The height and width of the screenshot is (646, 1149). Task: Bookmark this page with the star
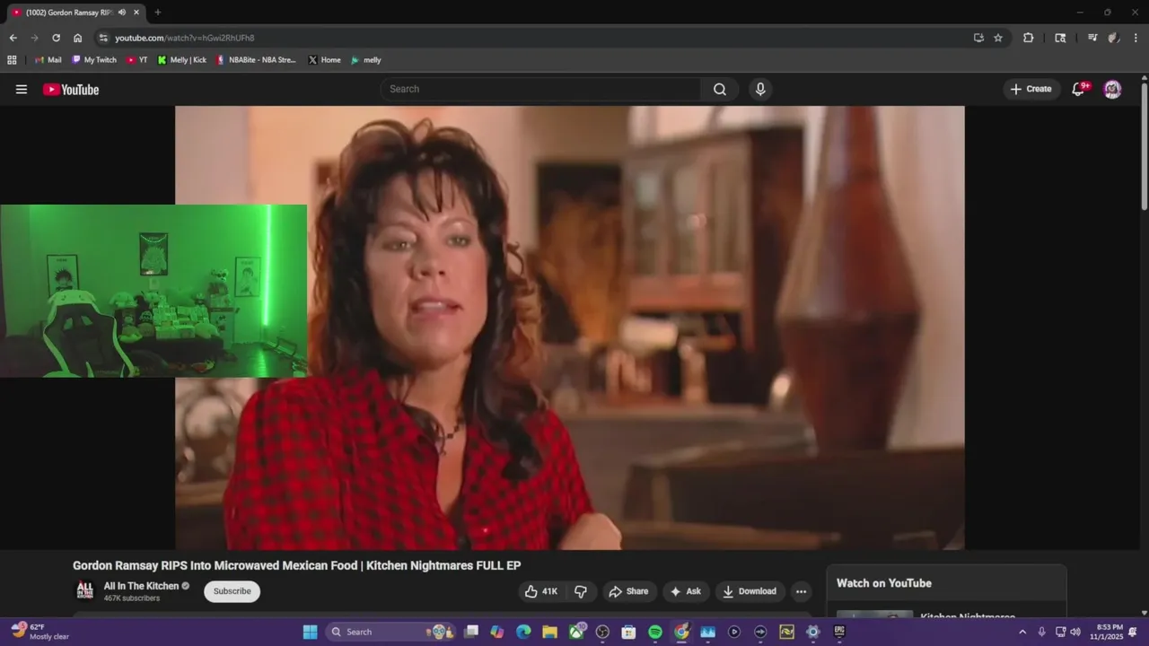tap(998, 38)
